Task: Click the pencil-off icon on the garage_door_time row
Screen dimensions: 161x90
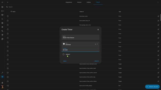Action: pyautogui.click(x=158, y=25)
